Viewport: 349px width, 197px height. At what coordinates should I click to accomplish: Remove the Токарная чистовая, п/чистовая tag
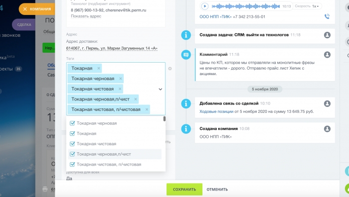pos(147,109)
